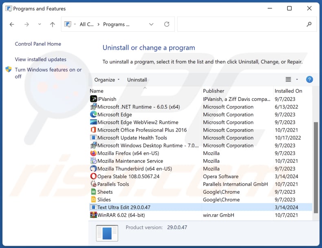This screenshot has height=248, width=322.
Task: Open Control Panel Home link
Action: (38, 44)
